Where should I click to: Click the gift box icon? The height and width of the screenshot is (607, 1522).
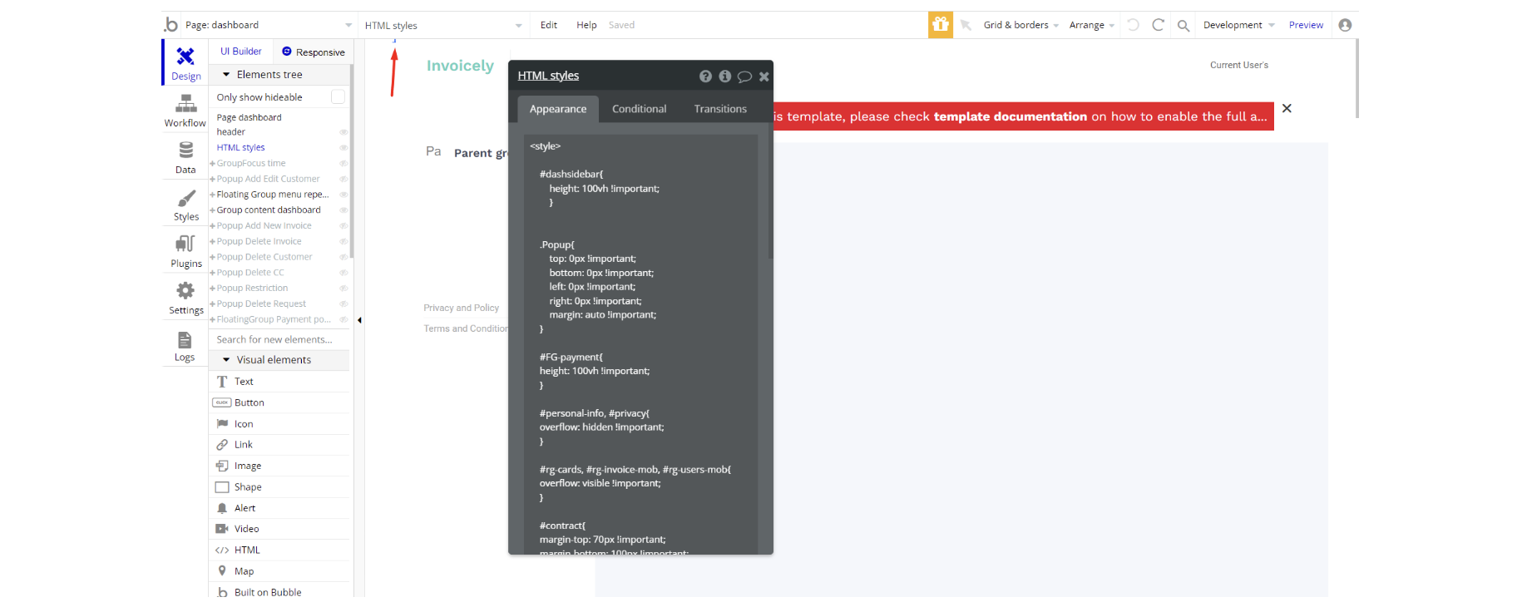coord(941,25)
